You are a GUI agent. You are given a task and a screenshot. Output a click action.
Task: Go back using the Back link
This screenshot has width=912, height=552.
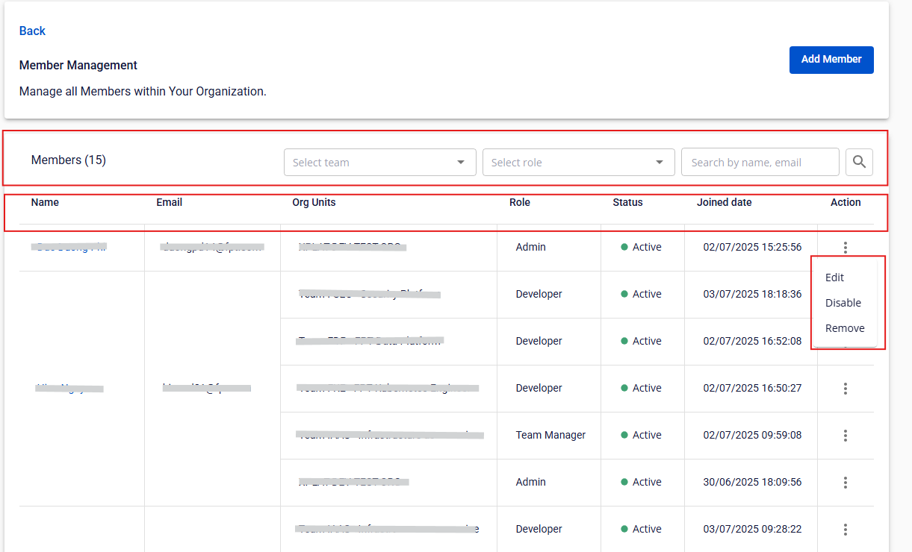point(32,31)
